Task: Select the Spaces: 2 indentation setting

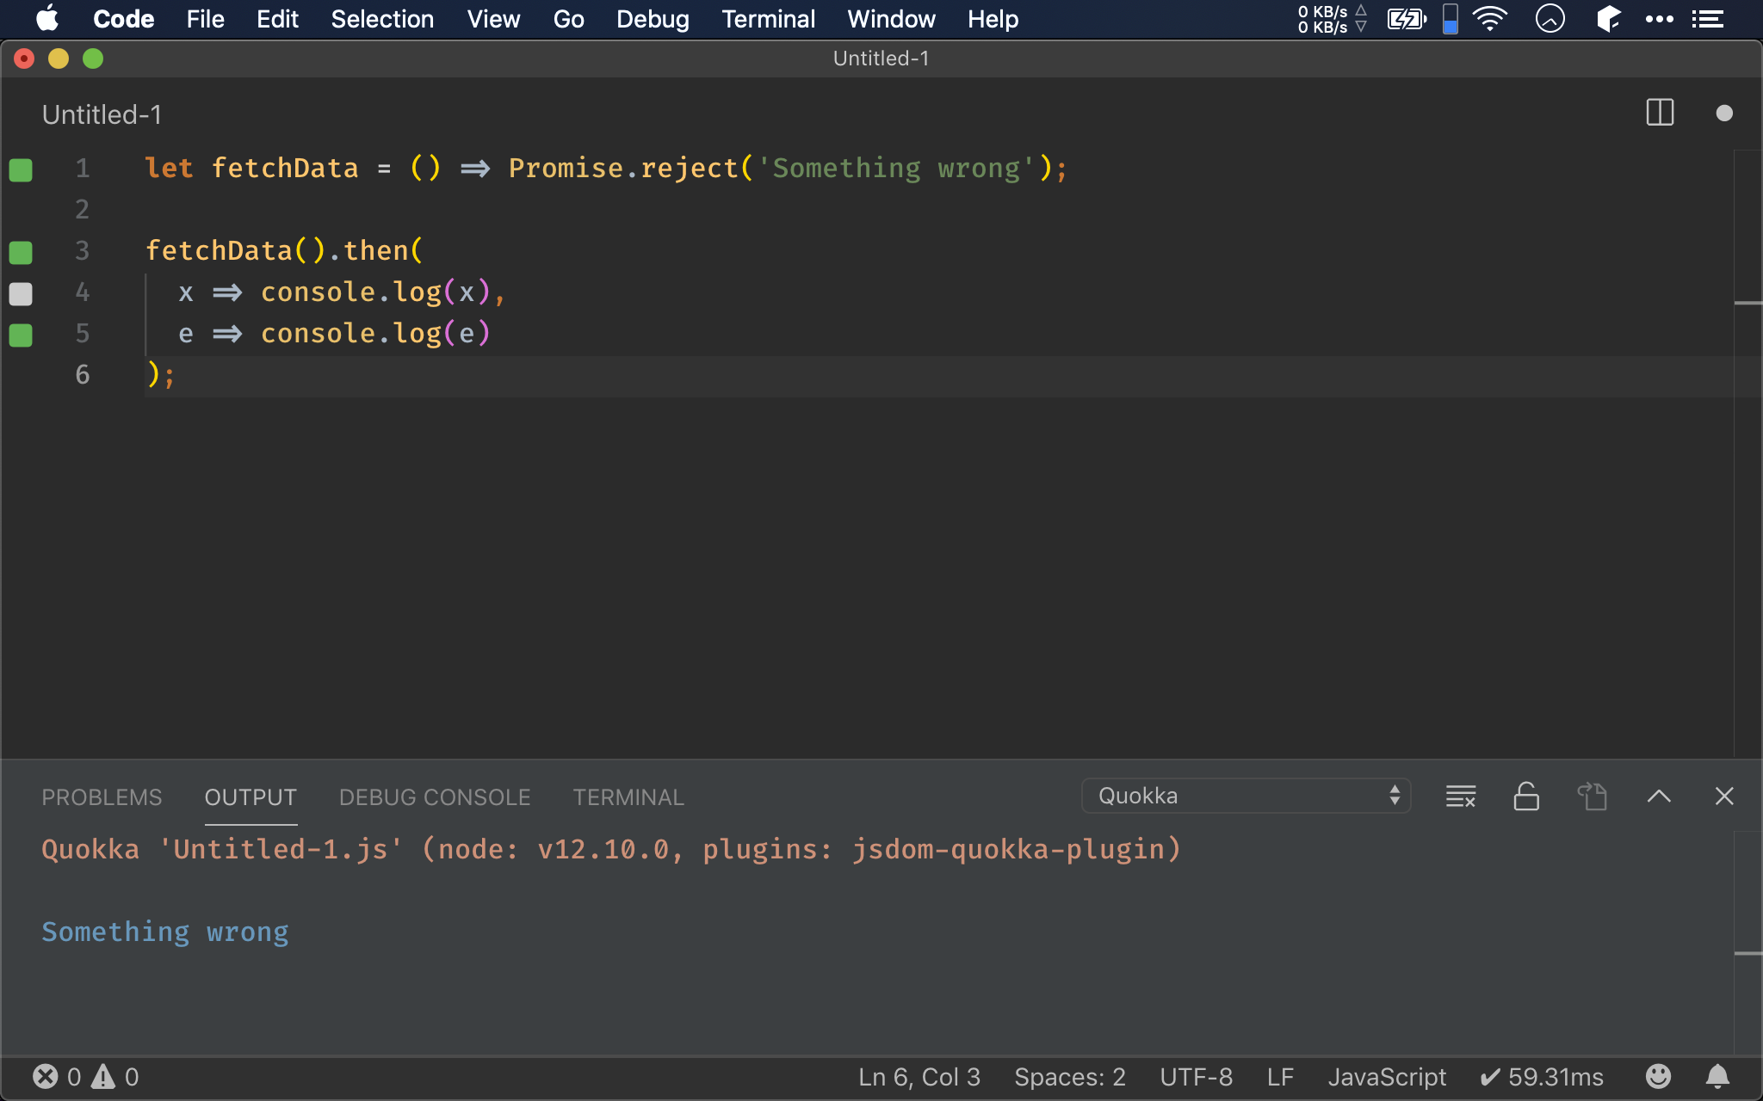Action: tap(1069, 1077)
